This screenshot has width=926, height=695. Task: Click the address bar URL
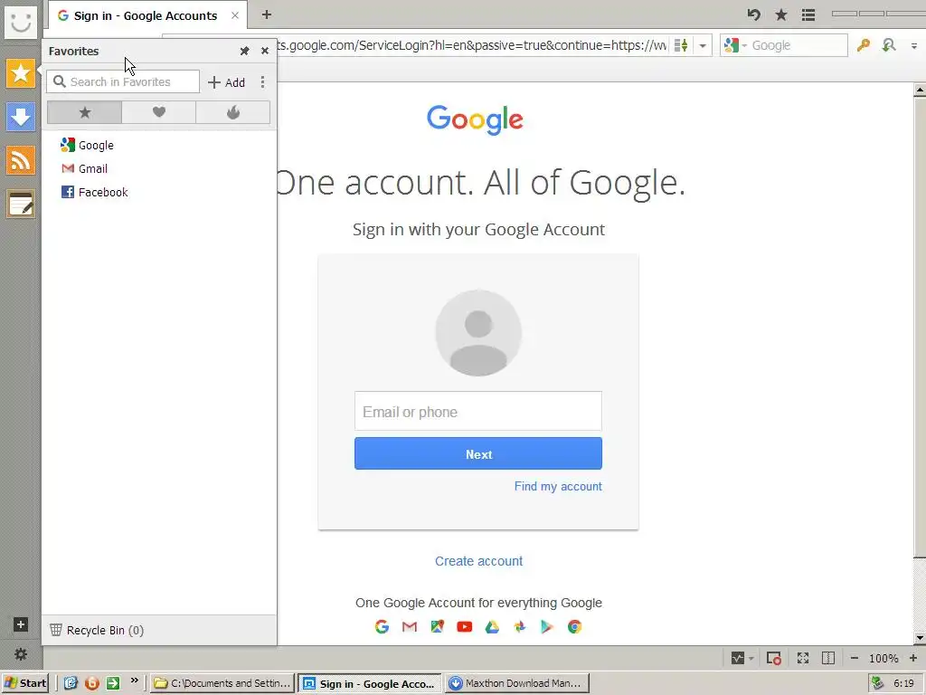[x=472, y=45]
